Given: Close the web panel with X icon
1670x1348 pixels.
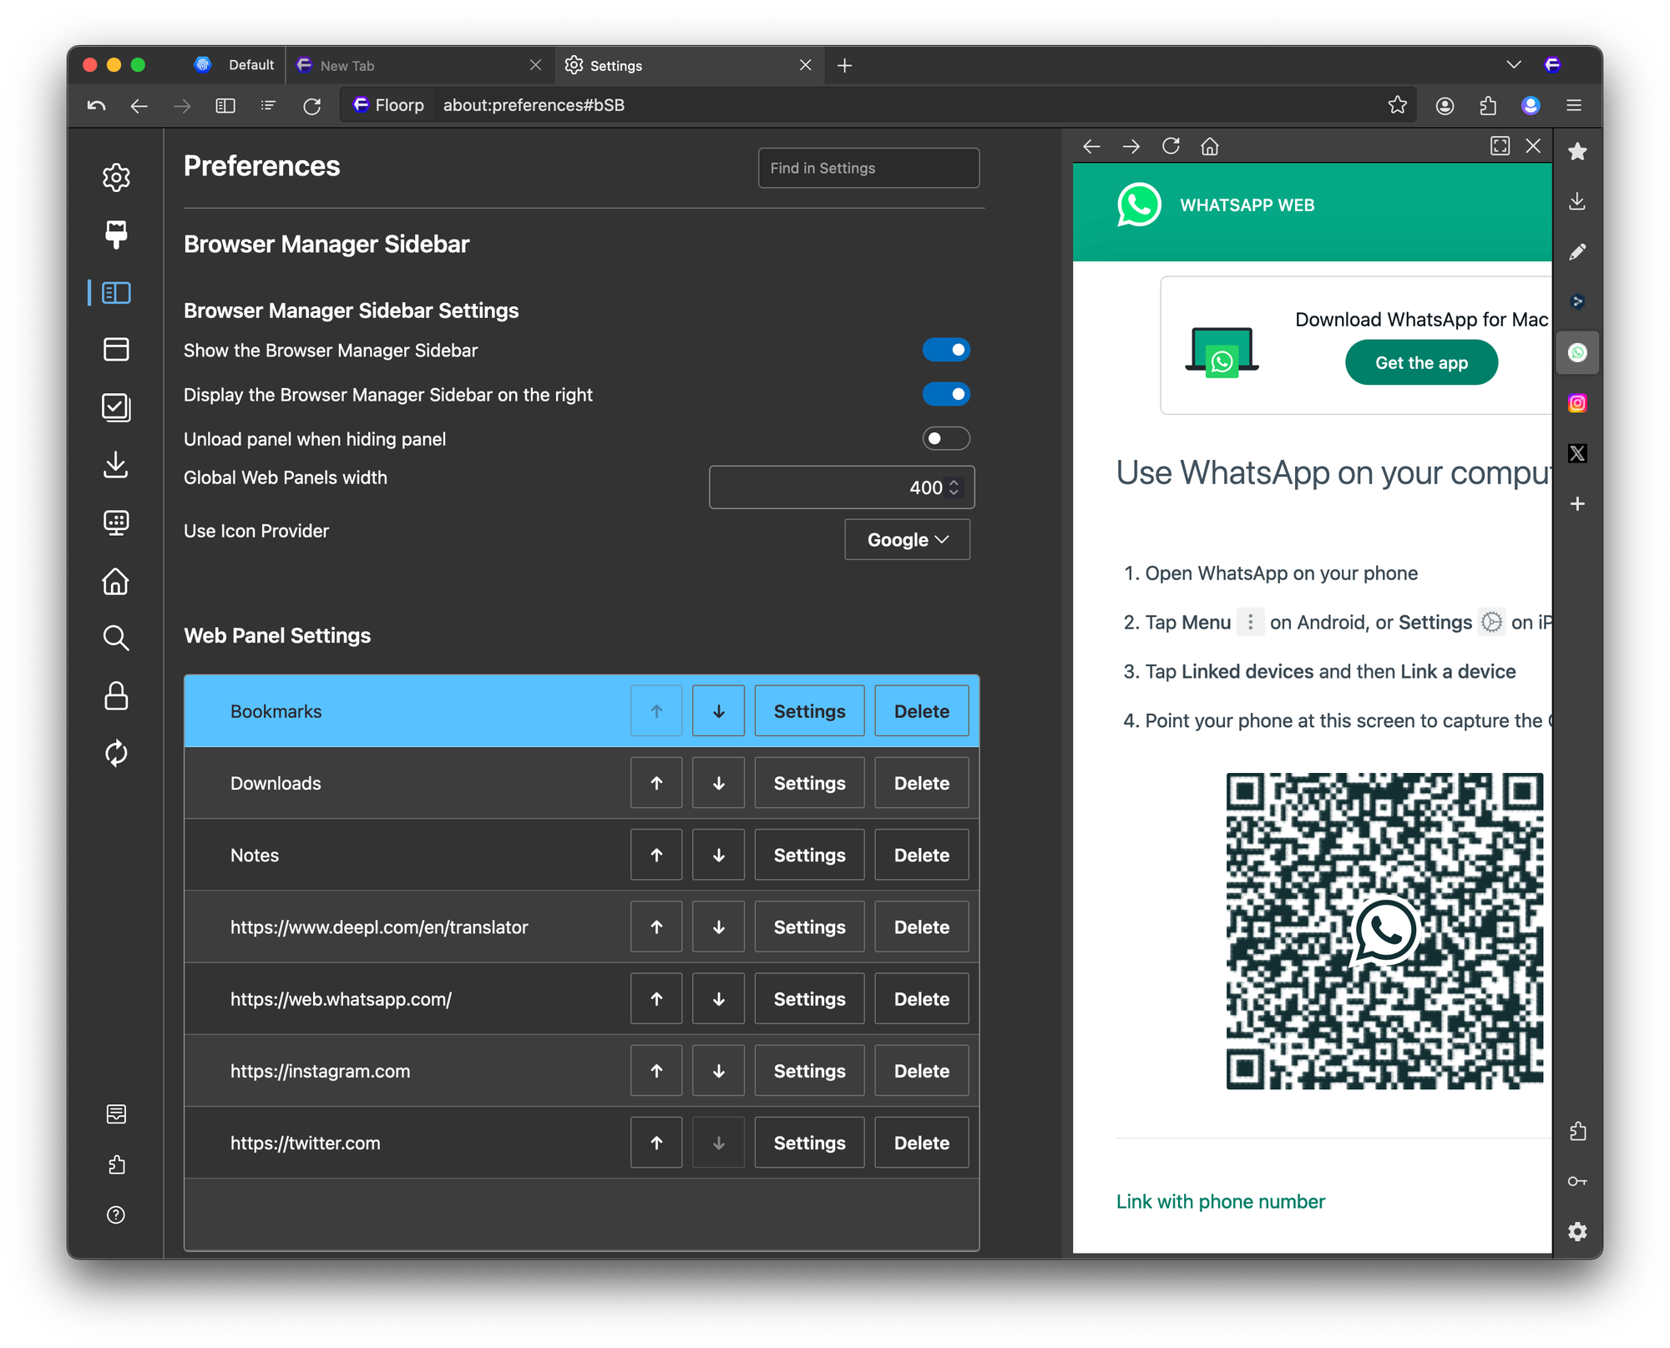Looking at the screenshot, I should (1533, 146).
